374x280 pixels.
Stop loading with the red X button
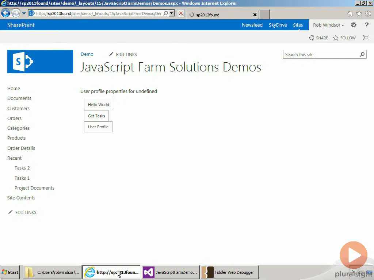click(x=181, y=13)
